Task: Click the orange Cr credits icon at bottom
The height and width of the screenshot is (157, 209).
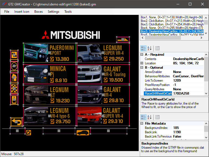Action: (x=28, y=133)
